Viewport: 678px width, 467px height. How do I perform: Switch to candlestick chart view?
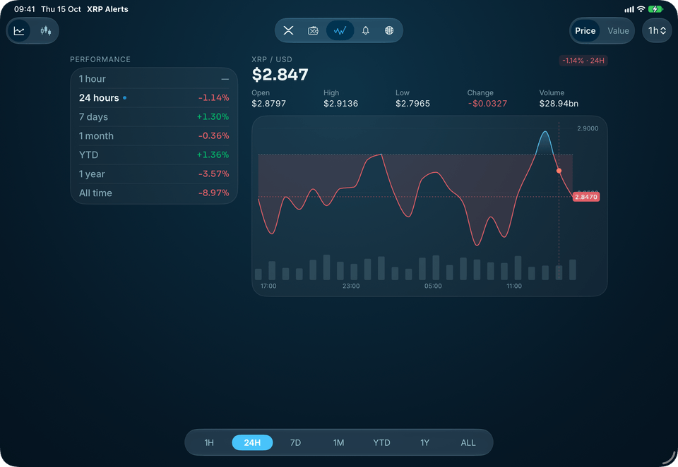pyautogui.click(x=45, y=30)
